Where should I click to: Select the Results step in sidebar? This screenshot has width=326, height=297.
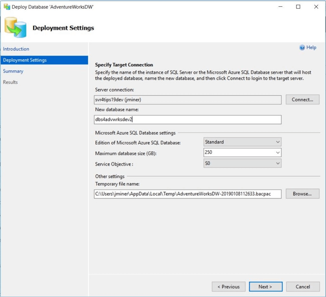[11, 82]
